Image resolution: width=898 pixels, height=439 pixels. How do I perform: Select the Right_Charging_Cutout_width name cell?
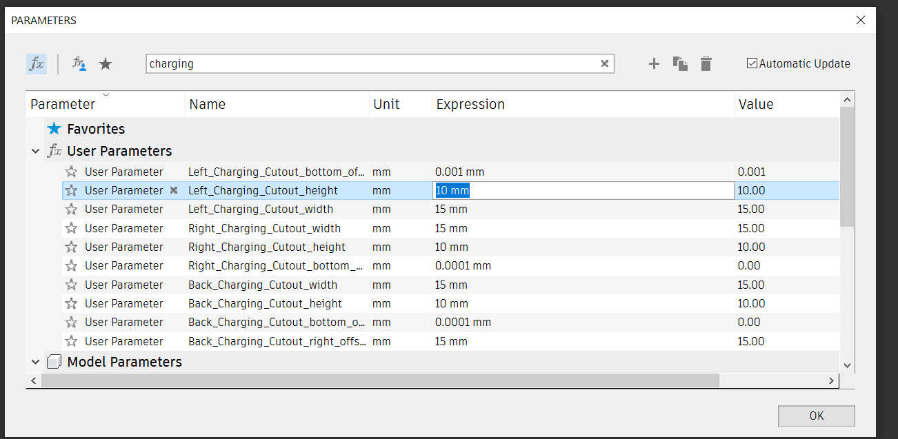(x=264, y=228)
